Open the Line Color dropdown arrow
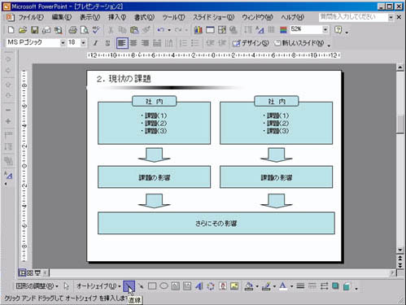The height and width of the screenshot is (305, 406). (x=274, y=286)
